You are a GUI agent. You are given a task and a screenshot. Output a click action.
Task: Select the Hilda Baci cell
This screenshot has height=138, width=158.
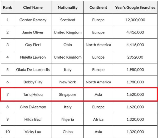(33, 119)
